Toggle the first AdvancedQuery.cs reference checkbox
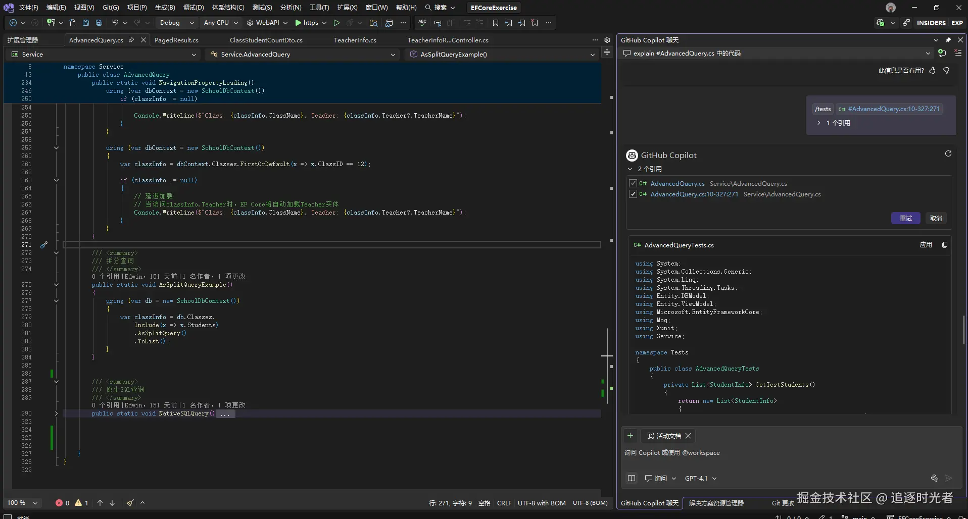 [x=633, y=183]
